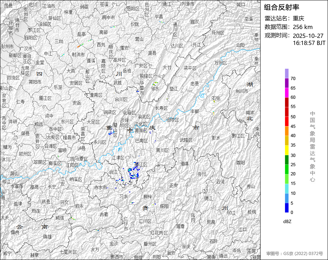Image resolution: width=328 pixels, height=260 pixels.
Task: Click the 红花岗区 map label
Action: [159, 233]
